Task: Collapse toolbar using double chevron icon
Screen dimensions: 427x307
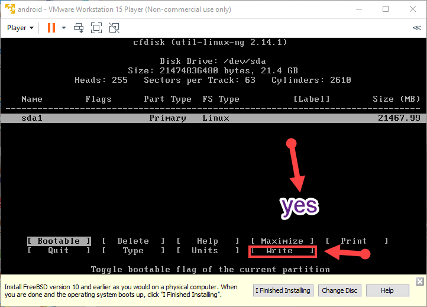Action: coord(416,28)
